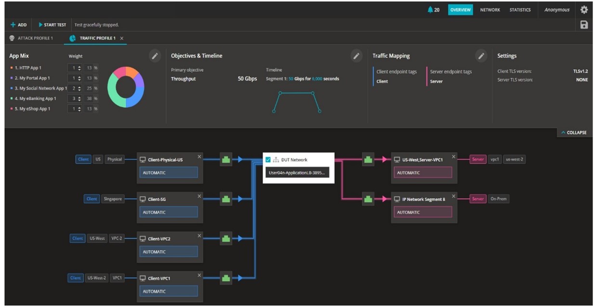The width and height of the screenshot is (594, 308).
Task: Close the Traffic Profile 1 tab
Action: coord(122,38)
